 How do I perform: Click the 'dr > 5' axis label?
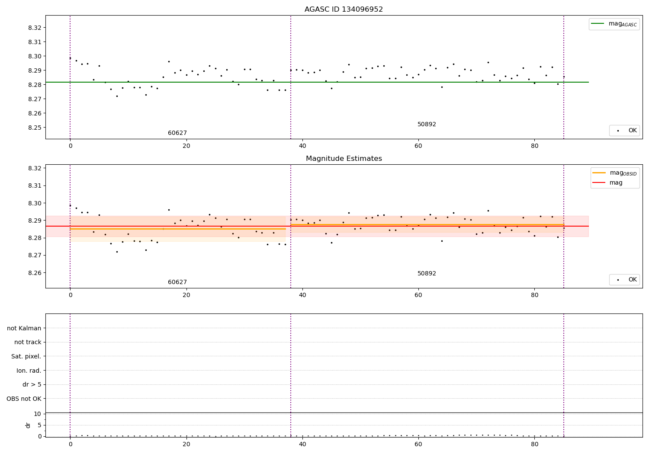tap(32, 384)
